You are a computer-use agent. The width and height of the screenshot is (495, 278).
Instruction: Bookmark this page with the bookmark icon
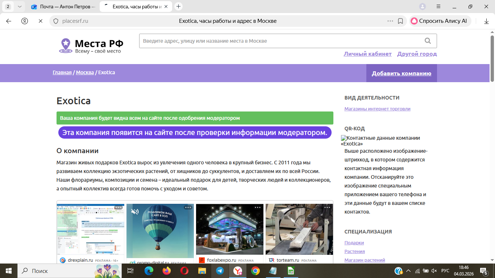point(400,21)
